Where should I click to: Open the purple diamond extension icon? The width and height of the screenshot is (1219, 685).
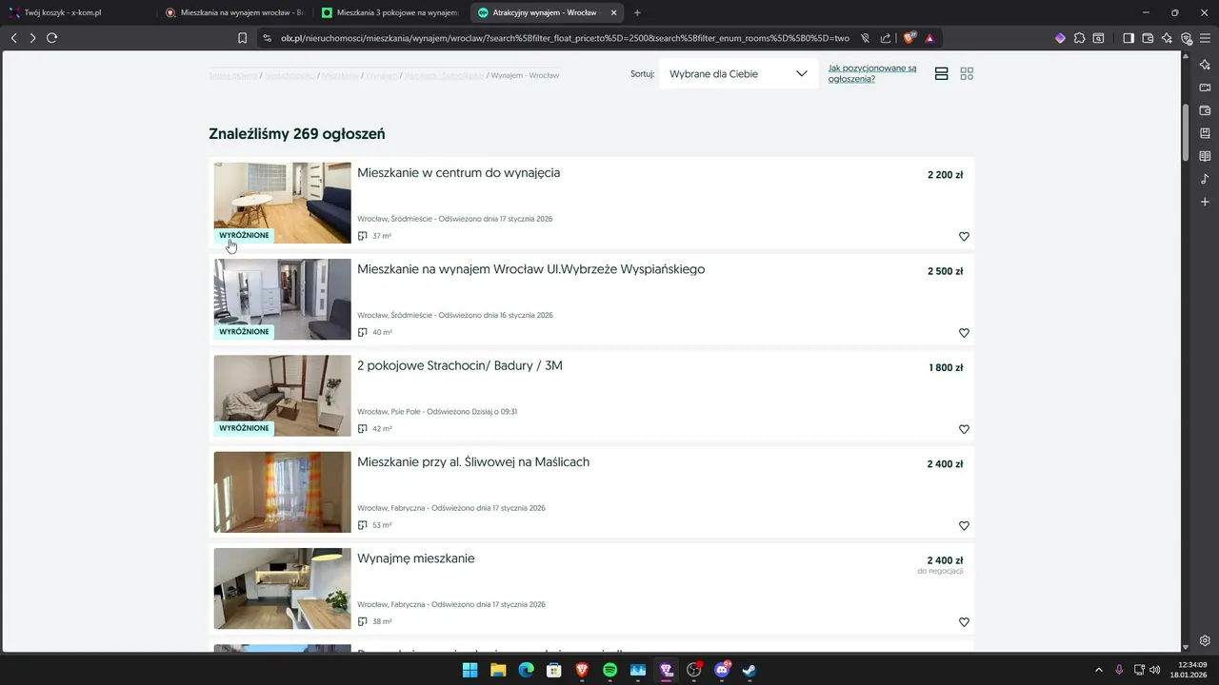pyautogui.click(x=1060, y=38)
